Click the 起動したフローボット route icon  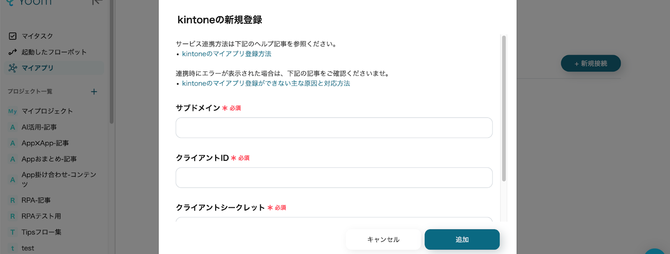[13, 52]
